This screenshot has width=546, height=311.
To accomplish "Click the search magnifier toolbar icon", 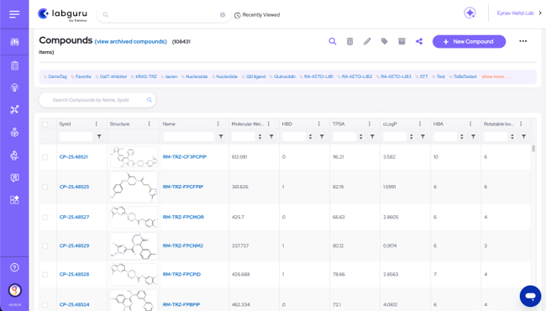I will click(x=333, y=41).
